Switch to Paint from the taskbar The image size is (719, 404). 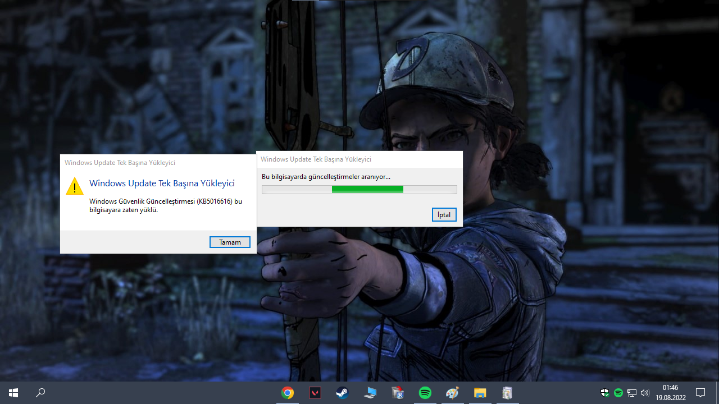pos(453,393)
